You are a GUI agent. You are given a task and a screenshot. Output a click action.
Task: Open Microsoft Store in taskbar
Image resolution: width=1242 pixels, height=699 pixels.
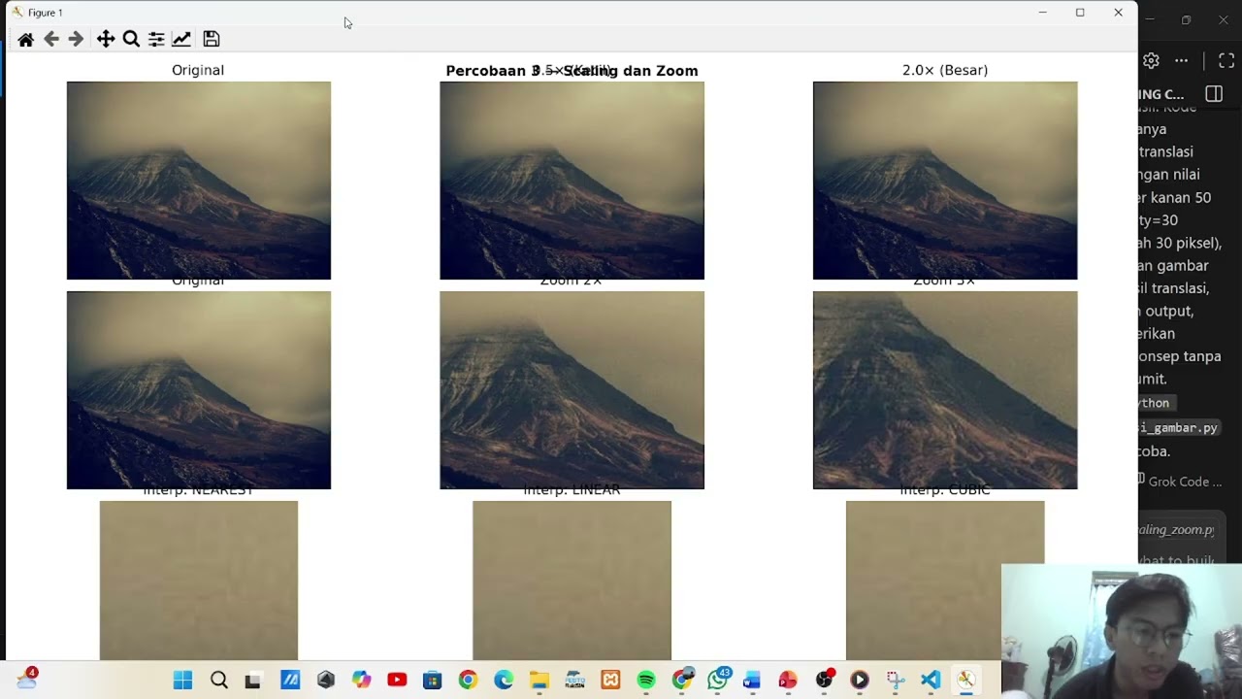(433, 680)
